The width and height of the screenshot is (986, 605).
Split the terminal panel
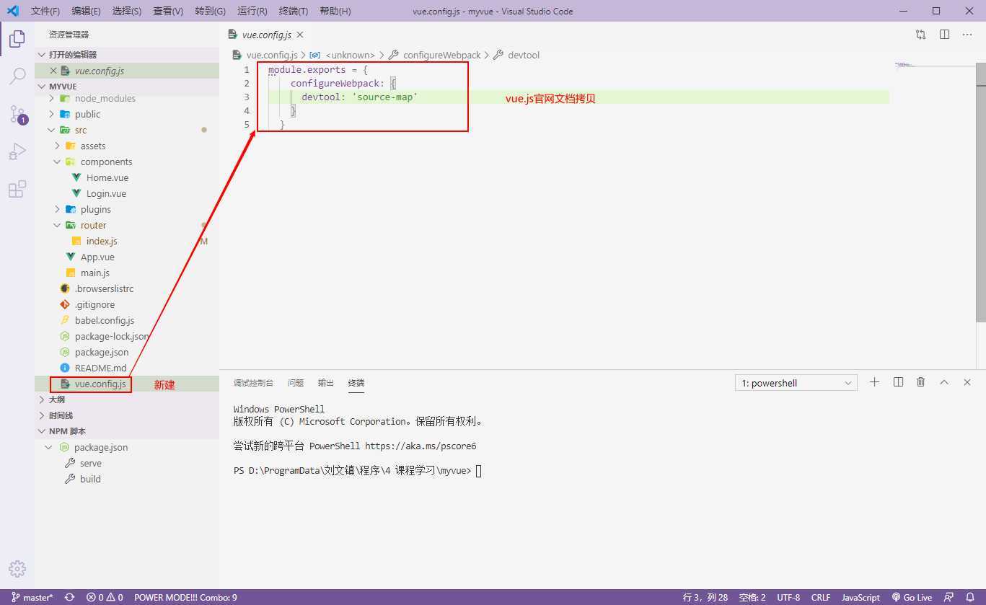[898, 382]
